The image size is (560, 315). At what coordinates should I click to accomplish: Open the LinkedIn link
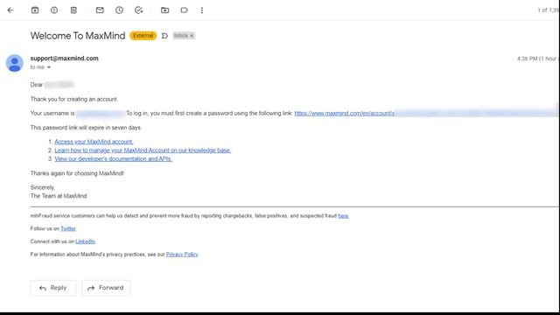[x=86, y=241]
